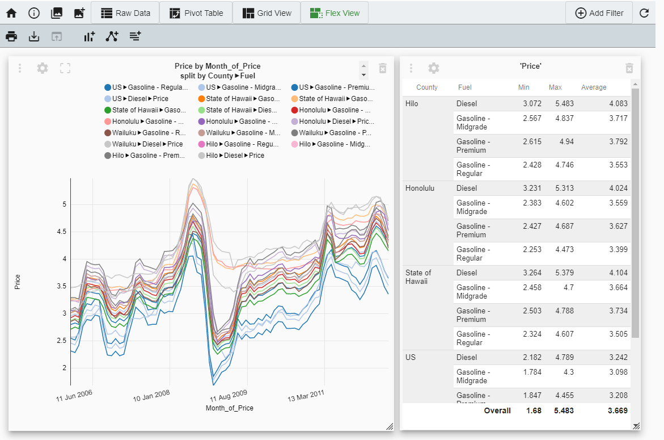Switch to Pivot Table tab
The width and height of the screenshot is (664, 440).
point(196,12)
